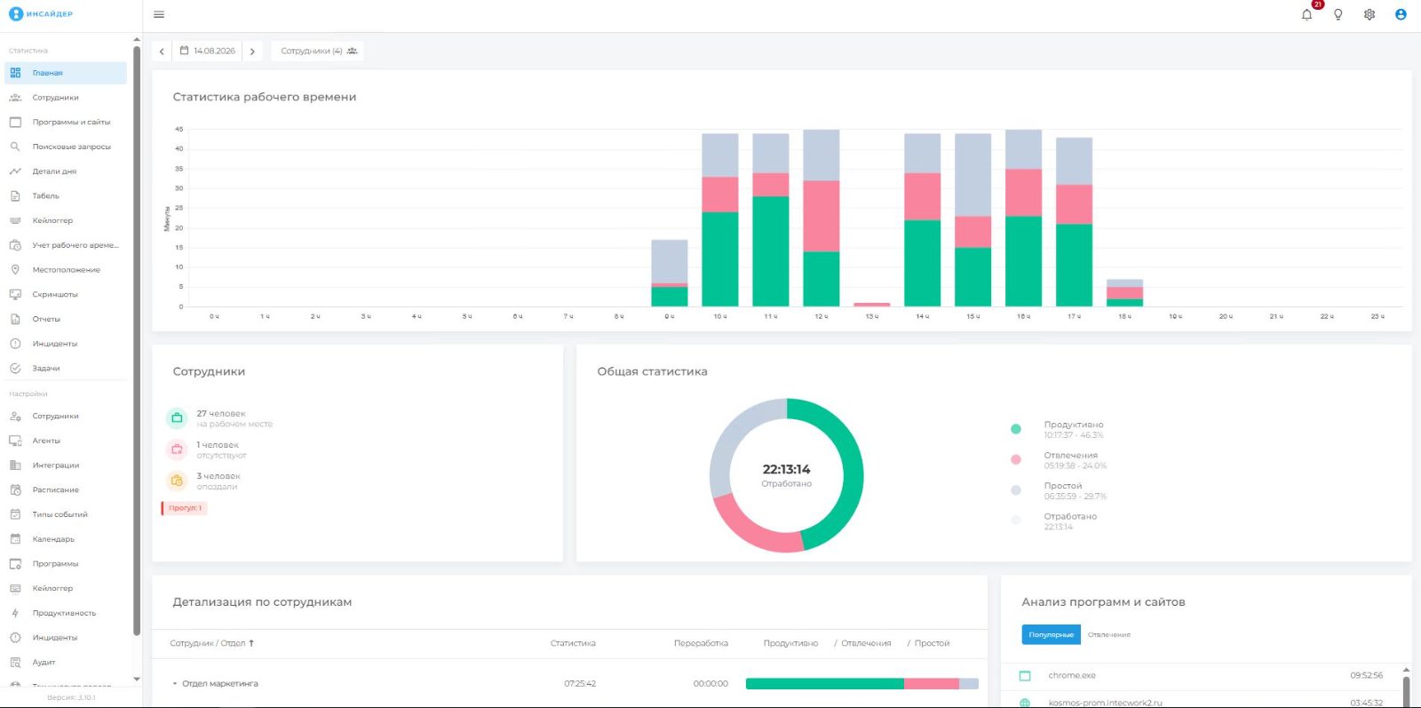Open settings gear in top bar
The width and height of the screenshot is (1421, 708).
[1369, 14]
